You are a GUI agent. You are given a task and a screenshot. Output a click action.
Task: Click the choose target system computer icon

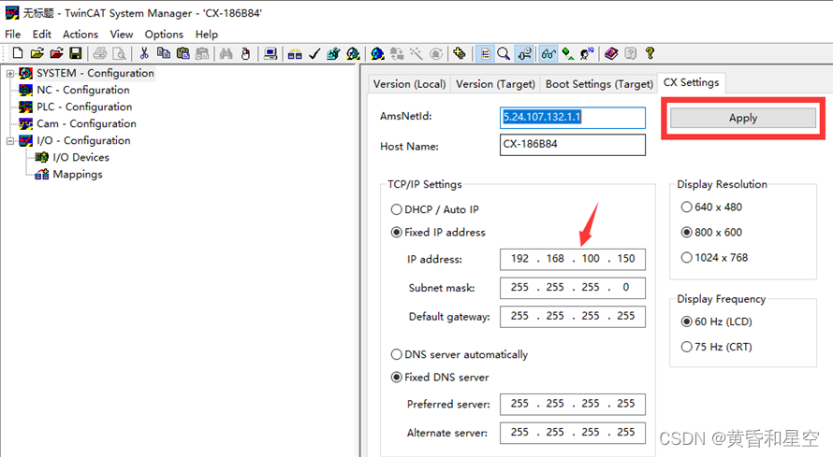(x=270, y=53)
